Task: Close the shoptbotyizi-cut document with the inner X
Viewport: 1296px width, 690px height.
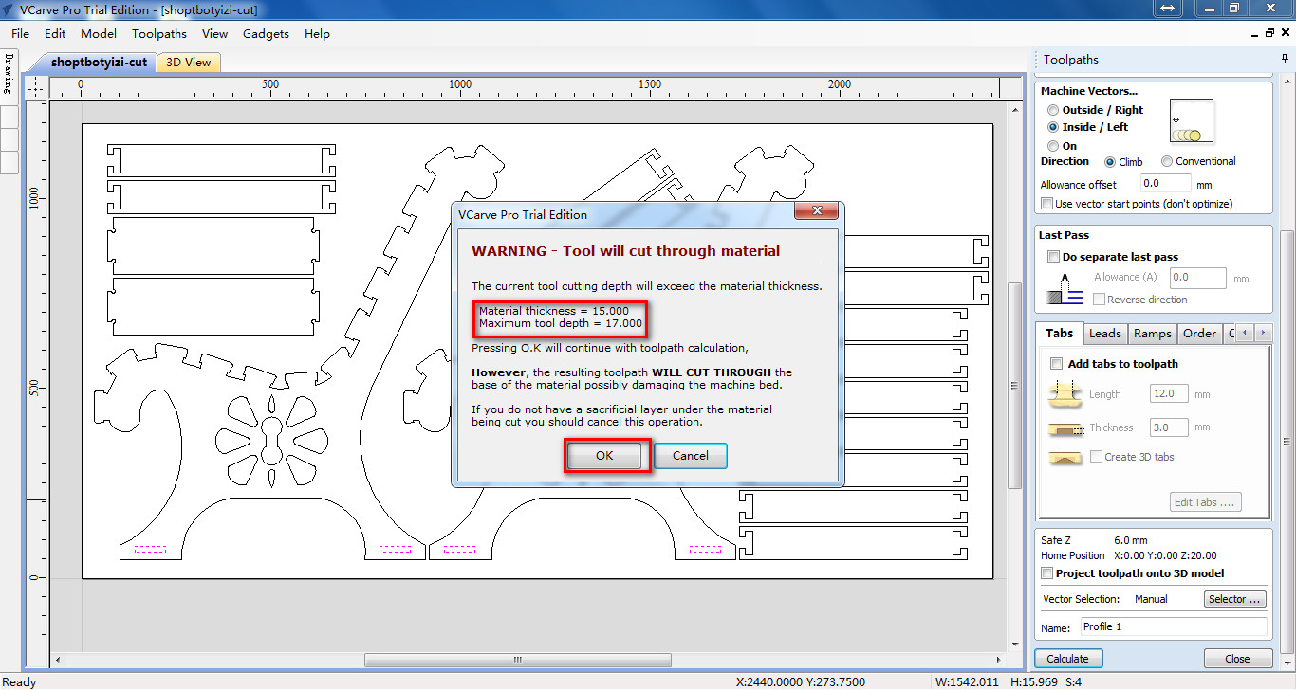Action: tap(1285, 33)
